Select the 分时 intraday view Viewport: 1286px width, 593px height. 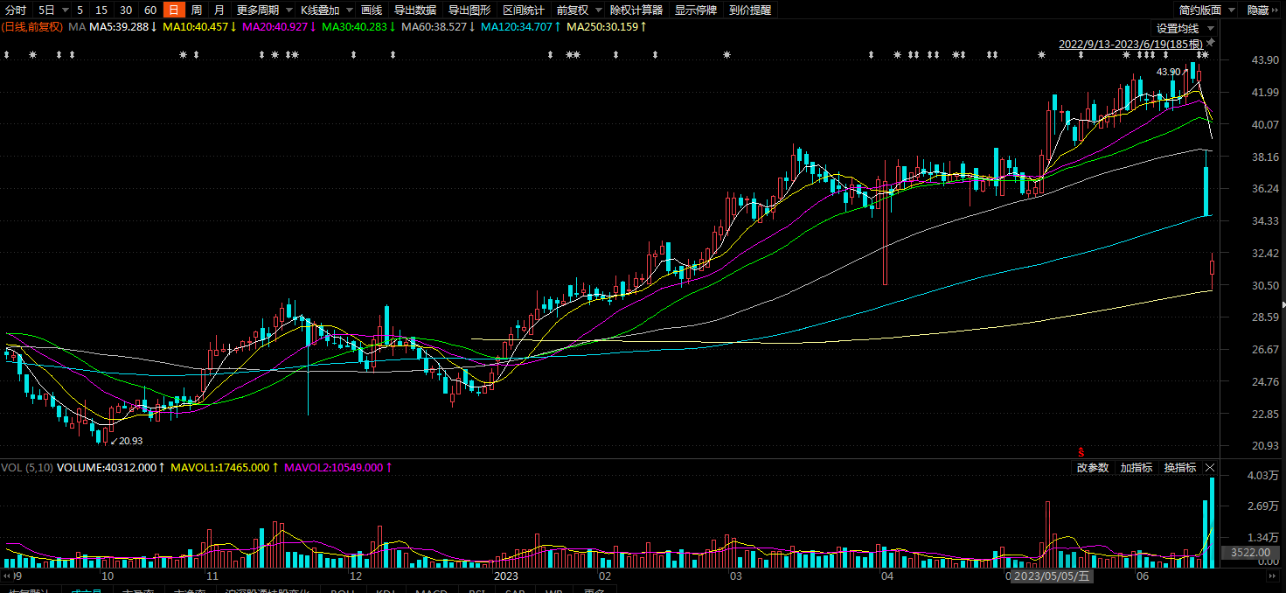(x=16, y=10)
